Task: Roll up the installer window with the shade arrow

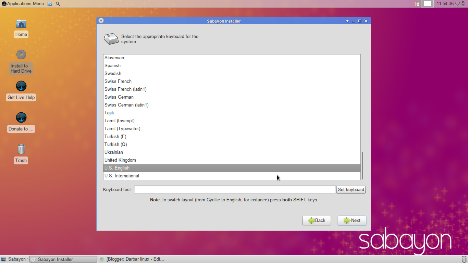Action: tap(347, 21)
